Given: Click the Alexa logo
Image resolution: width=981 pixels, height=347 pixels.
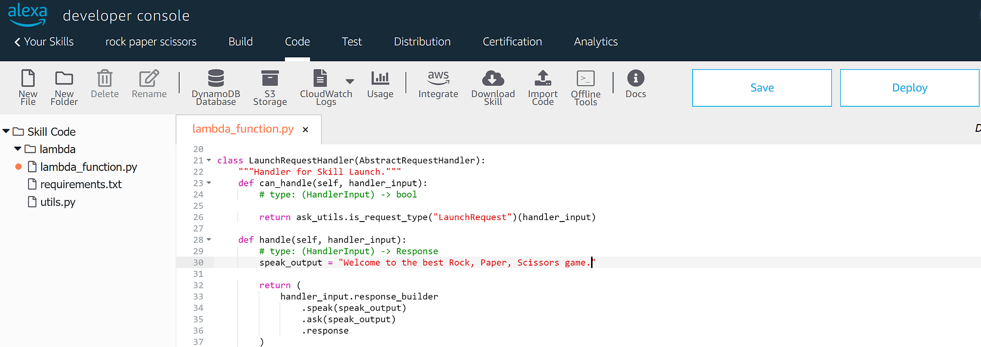Looking at the screenshot, I should pyautogui.click(x=27, y=15).
